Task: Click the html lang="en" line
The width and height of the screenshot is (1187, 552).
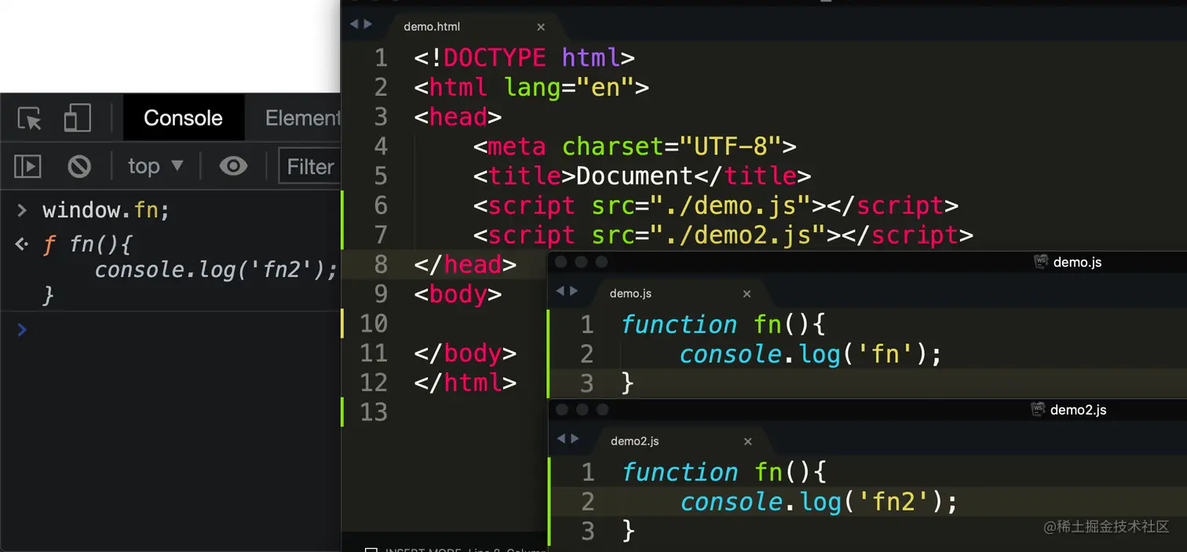Action: coord(531,87)
